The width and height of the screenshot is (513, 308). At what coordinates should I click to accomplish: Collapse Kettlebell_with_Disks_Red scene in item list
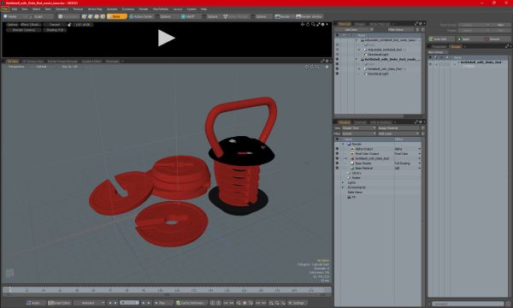(x=357, y=60)
